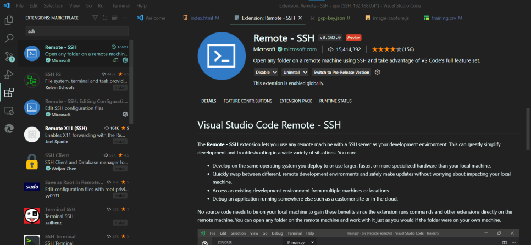Click the large Remote - SSH logo

coord(222,56)
